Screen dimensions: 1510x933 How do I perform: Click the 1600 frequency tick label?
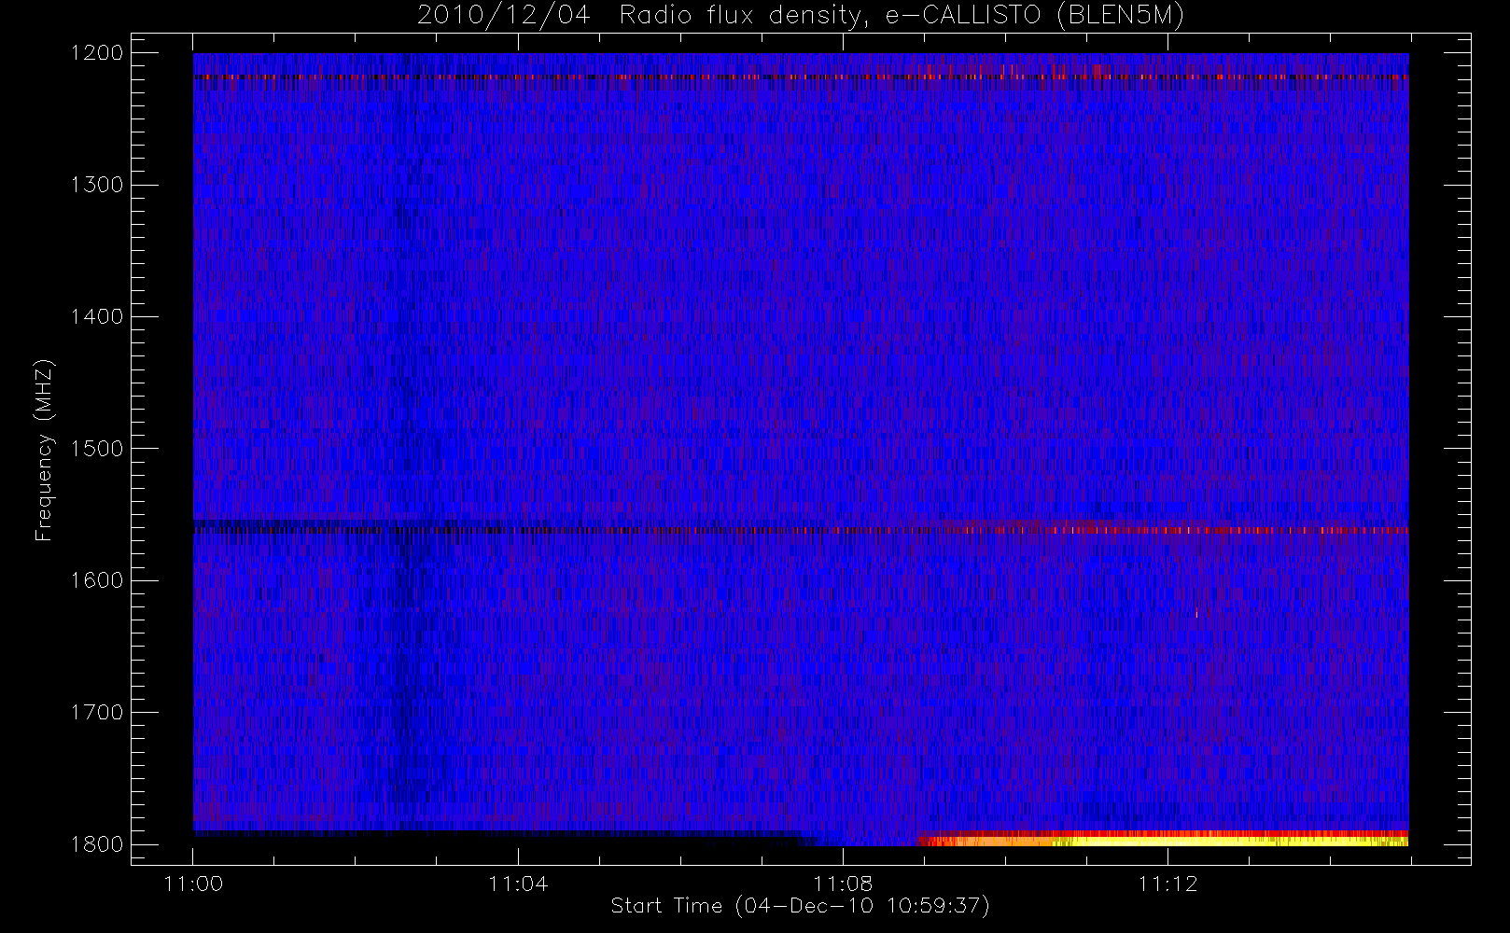(x=97, y=580)
